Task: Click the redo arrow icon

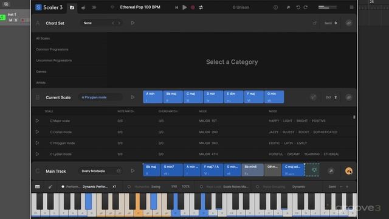Action: tap(306, 7)
